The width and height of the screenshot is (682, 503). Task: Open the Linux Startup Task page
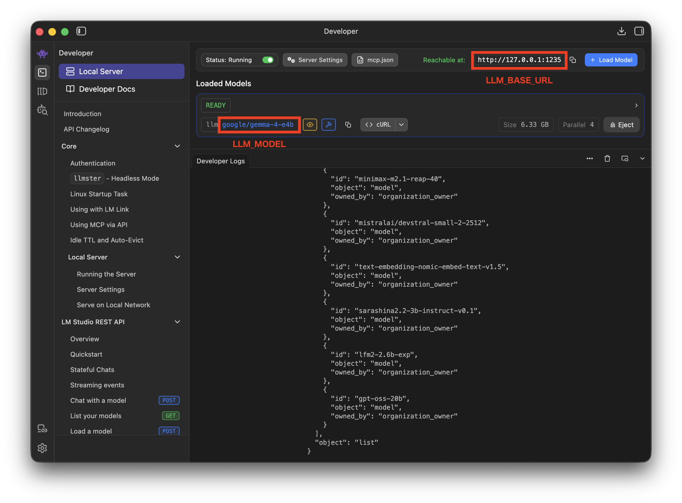pos(99,194)
